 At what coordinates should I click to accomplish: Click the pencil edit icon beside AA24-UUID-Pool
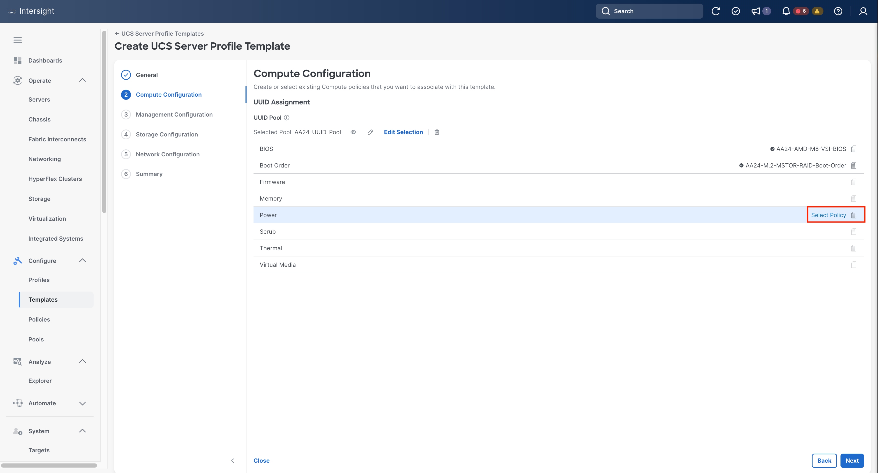(x=370, y=132)
